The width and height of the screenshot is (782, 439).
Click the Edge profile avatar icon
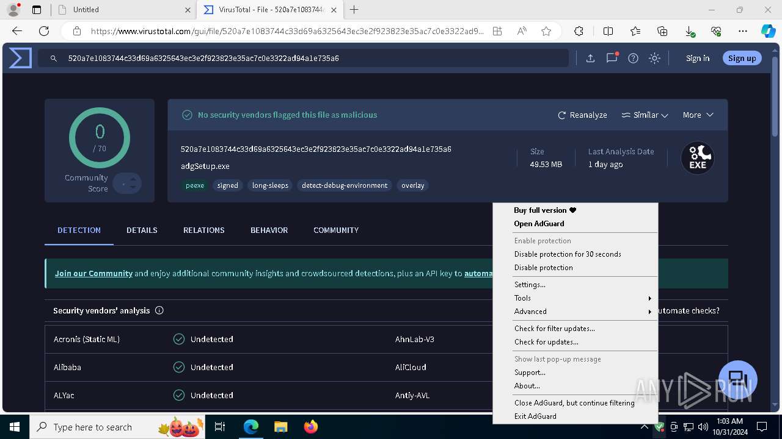(x=13, y=10)
